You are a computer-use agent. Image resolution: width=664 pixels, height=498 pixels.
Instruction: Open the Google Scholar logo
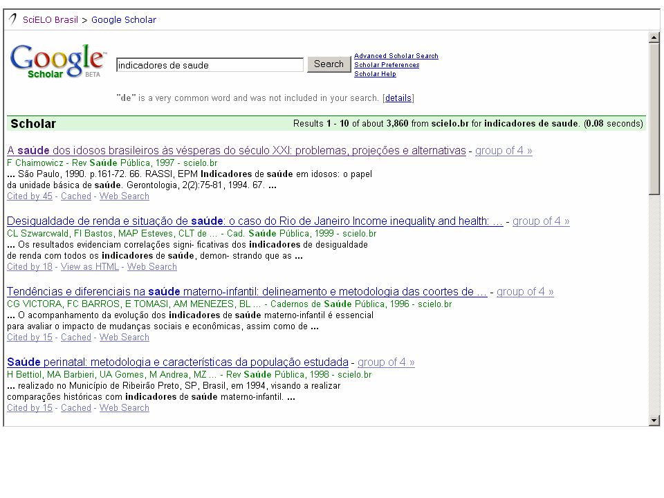point(57,62)
